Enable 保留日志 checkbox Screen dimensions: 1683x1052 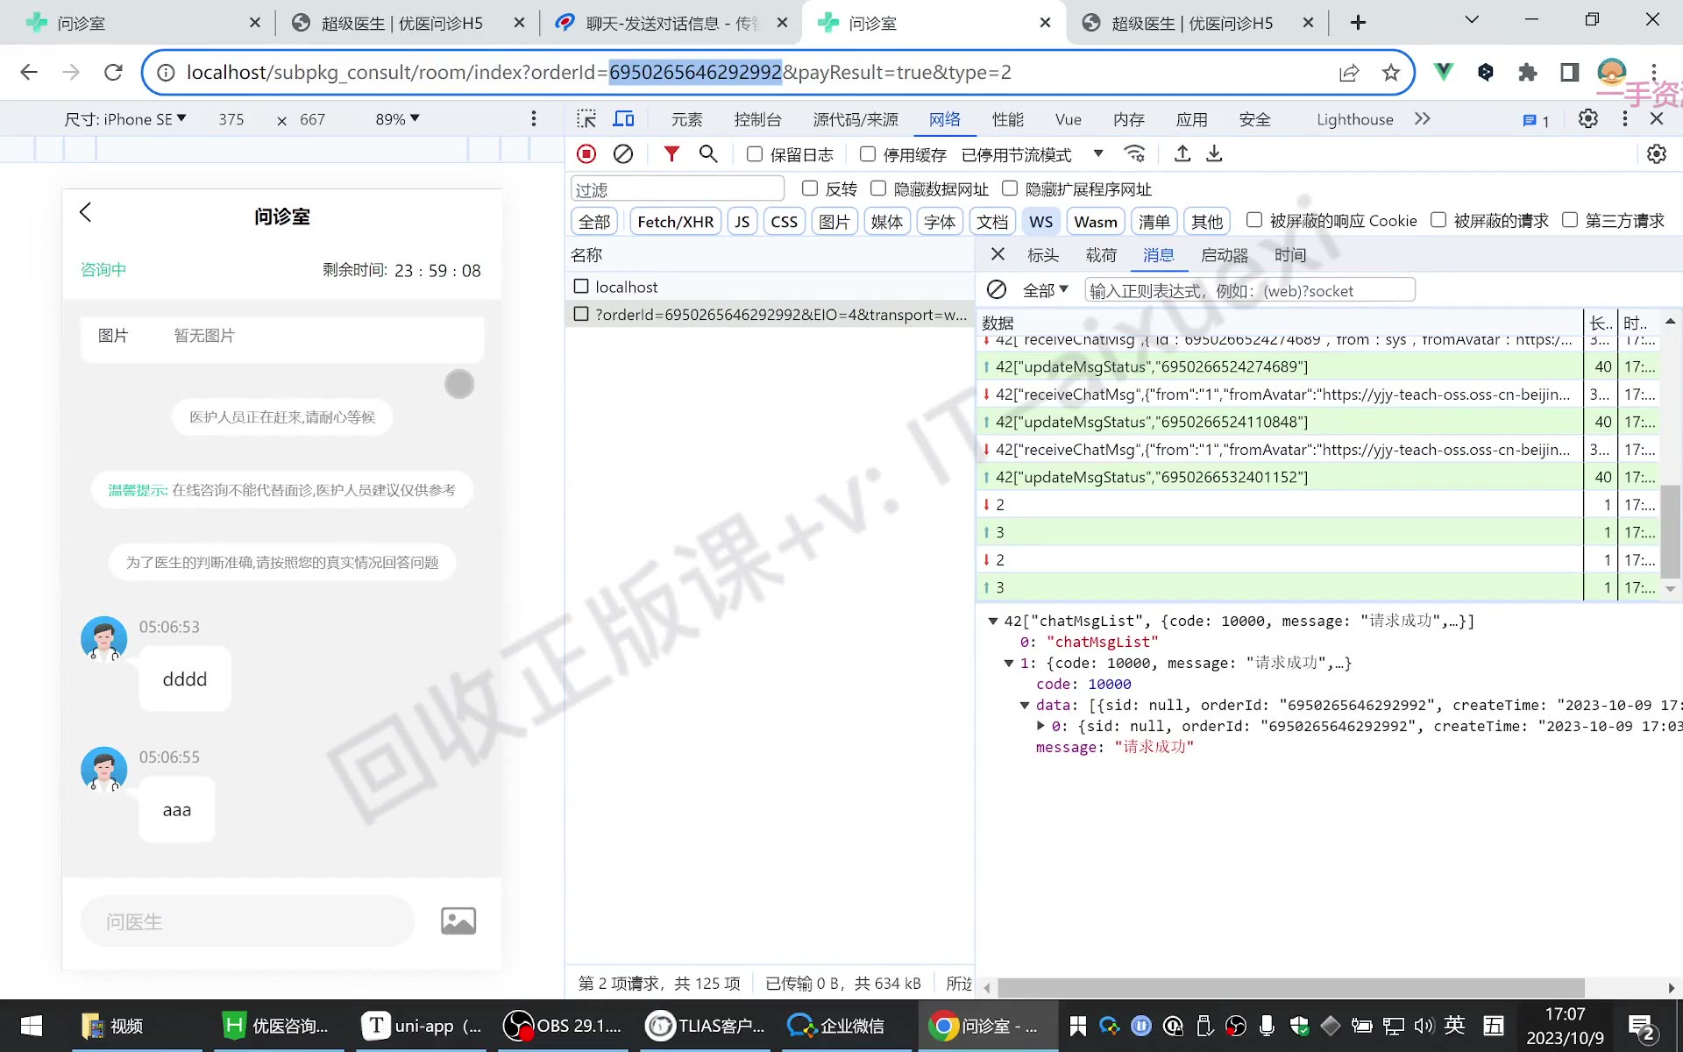755,154
